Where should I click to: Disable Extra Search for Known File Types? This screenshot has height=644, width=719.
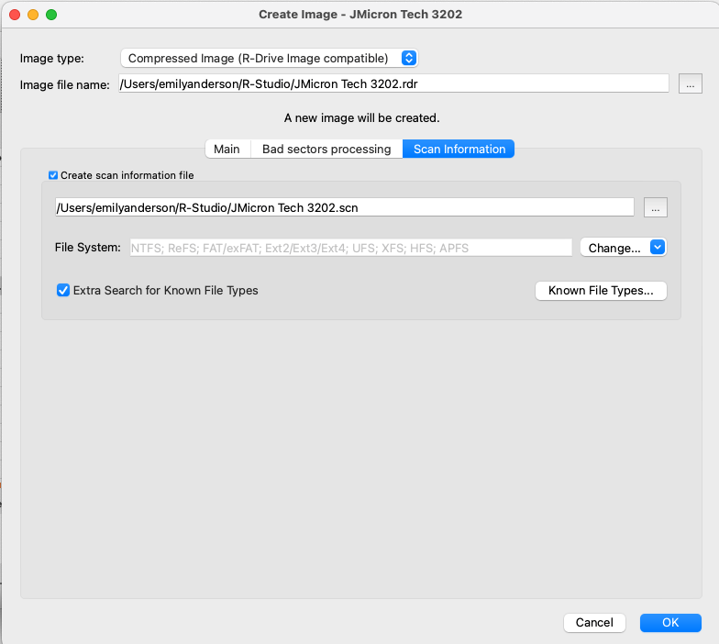pos(62,290)
